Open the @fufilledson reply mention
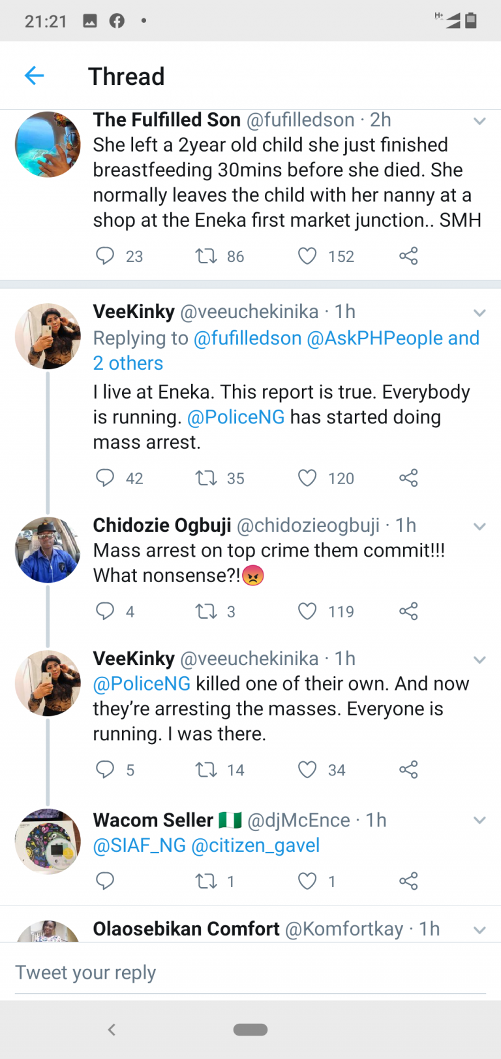Image resolution: width=501 pixels, height=1059 pixels. (x=248, y=338)
